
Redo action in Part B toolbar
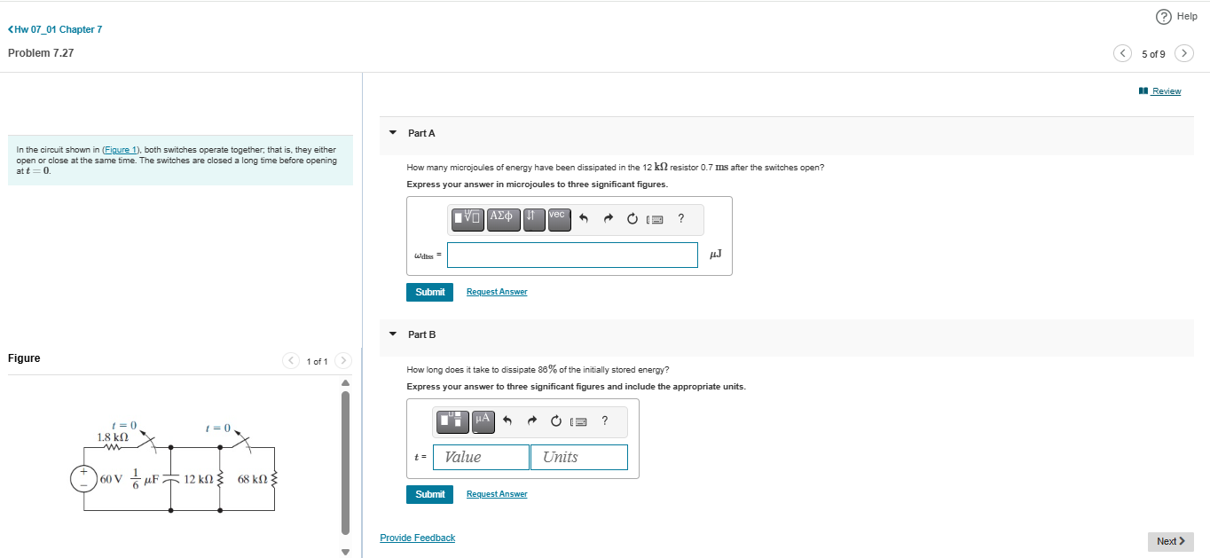[531, 421]
